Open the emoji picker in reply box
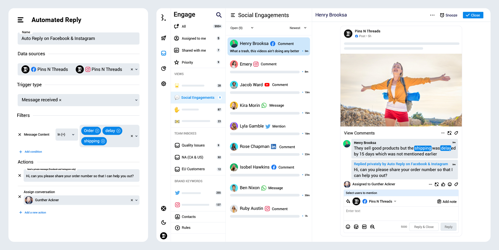499x250 pixels. (348, 227)
